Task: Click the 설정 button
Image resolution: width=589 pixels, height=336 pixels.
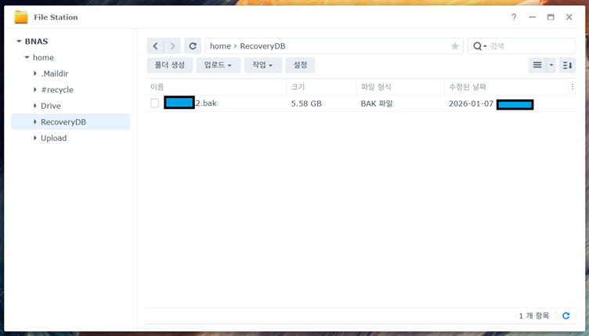Action: coord(300,65)
